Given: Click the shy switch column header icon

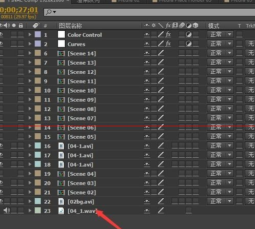Looking at the screenshot, I should point(147,26).
